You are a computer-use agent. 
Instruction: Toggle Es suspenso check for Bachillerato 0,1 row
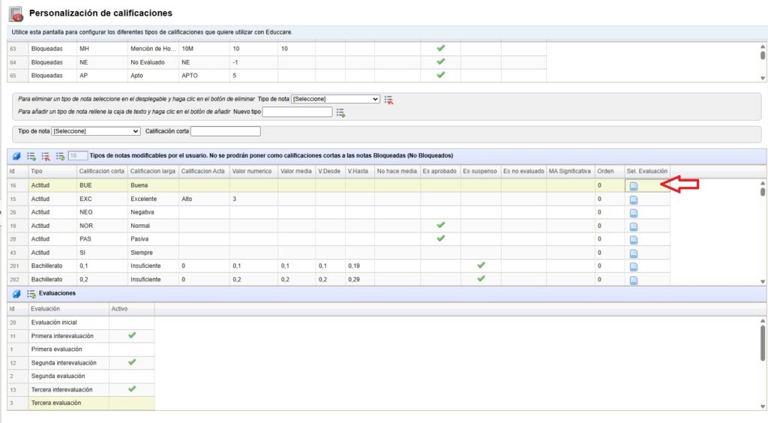point(481,265)
